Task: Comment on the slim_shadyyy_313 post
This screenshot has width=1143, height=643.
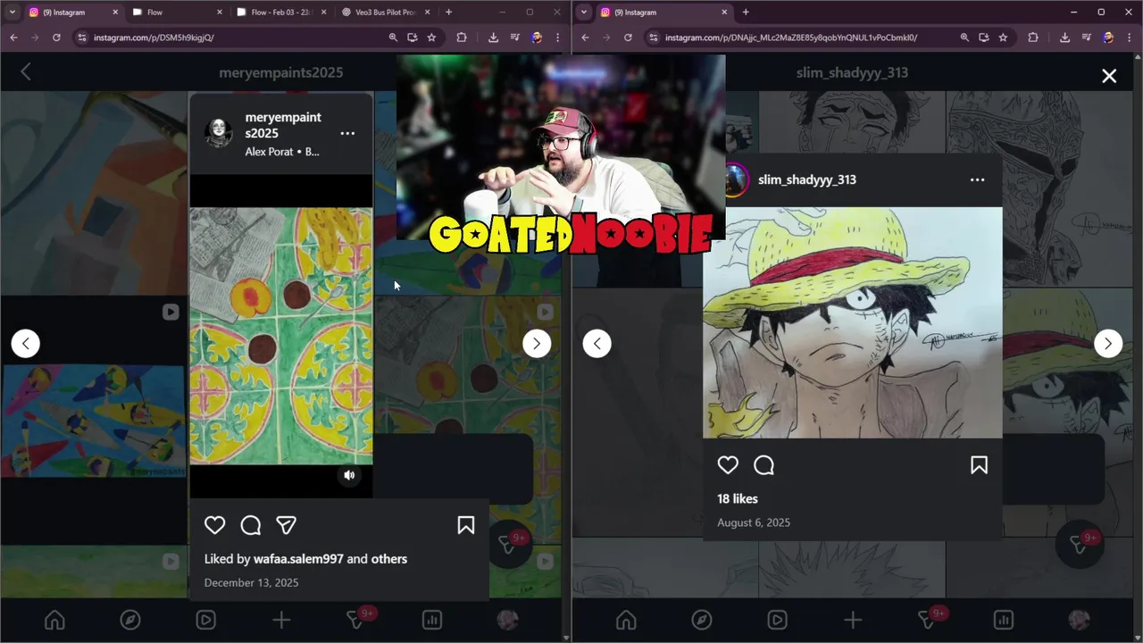Action: pos(763,465)
